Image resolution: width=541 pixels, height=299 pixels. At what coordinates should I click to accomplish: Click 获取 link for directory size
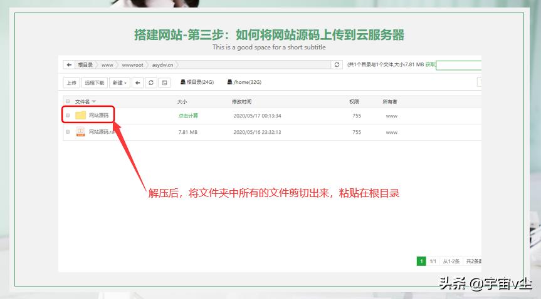430,64
